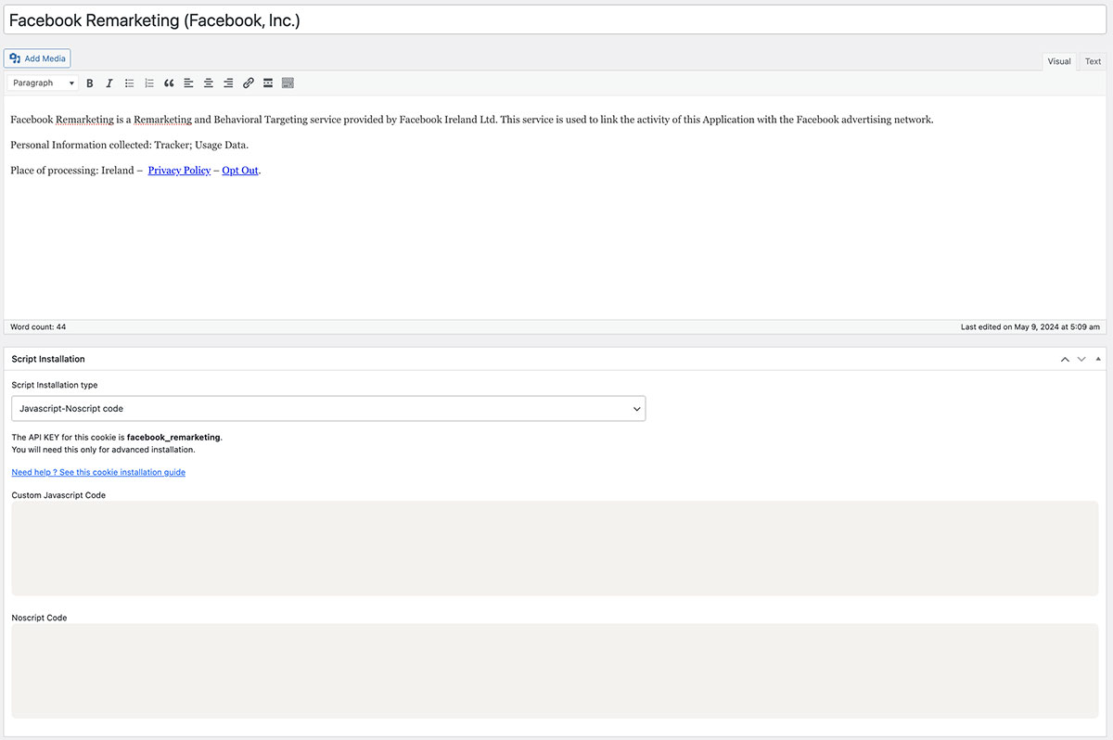Click the 'Custom Javascript Code' label
Screen dimensions: 1113x740
pos(58,495)
